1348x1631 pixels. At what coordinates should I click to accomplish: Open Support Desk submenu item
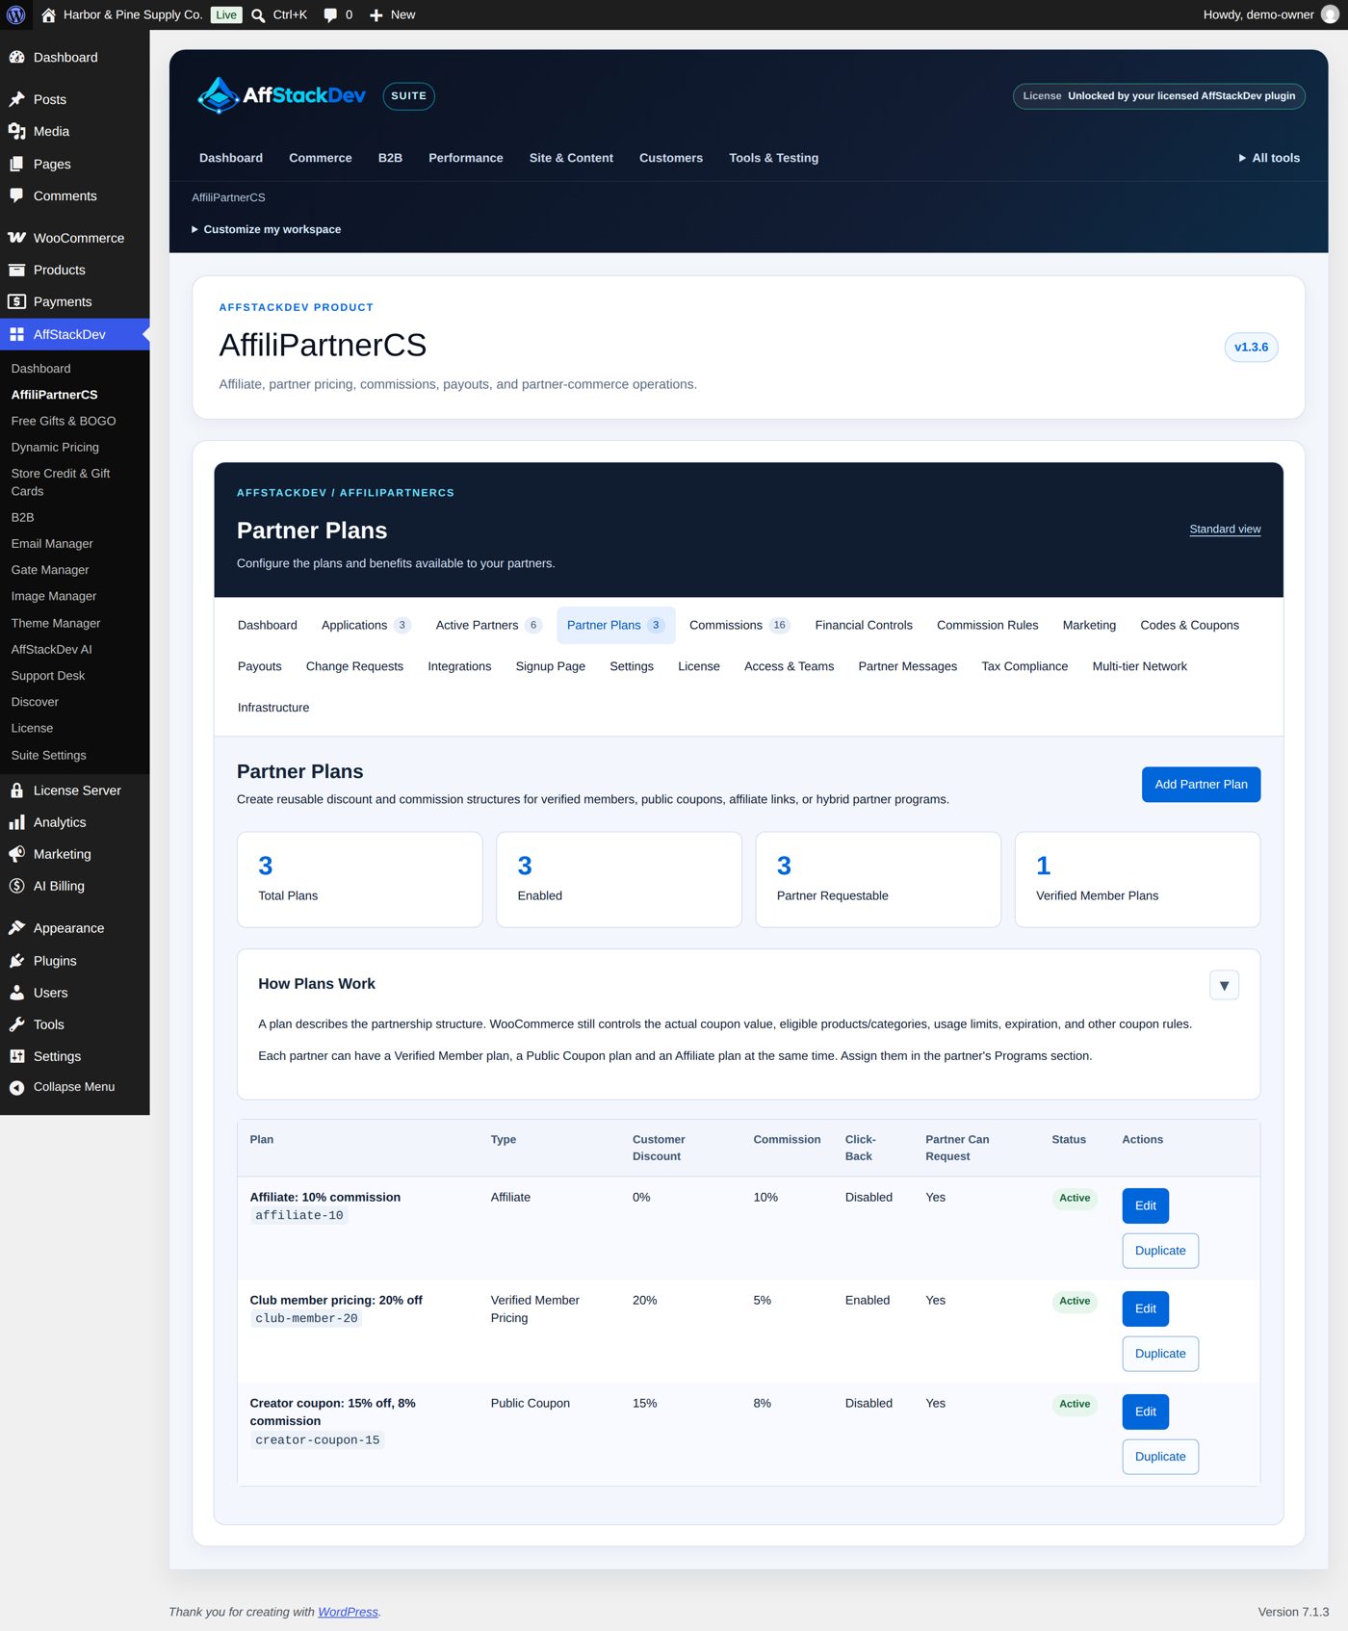pyautogui.click(x=48, y=676)
